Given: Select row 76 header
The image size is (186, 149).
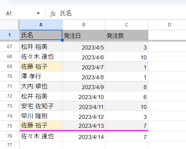Looking at the screenshot, I should [10, 136].
